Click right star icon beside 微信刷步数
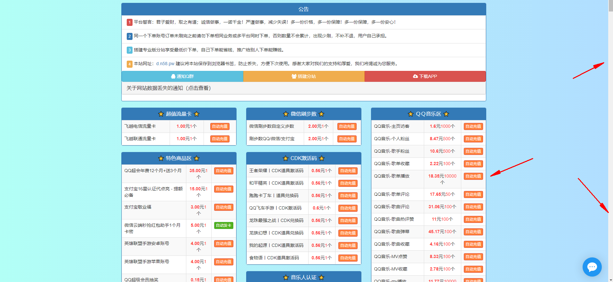This screenshot has width=613, height=282. 321,114
